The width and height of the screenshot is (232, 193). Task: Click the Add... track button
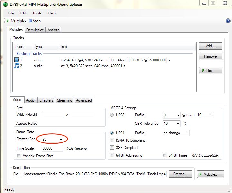[210, 46]
